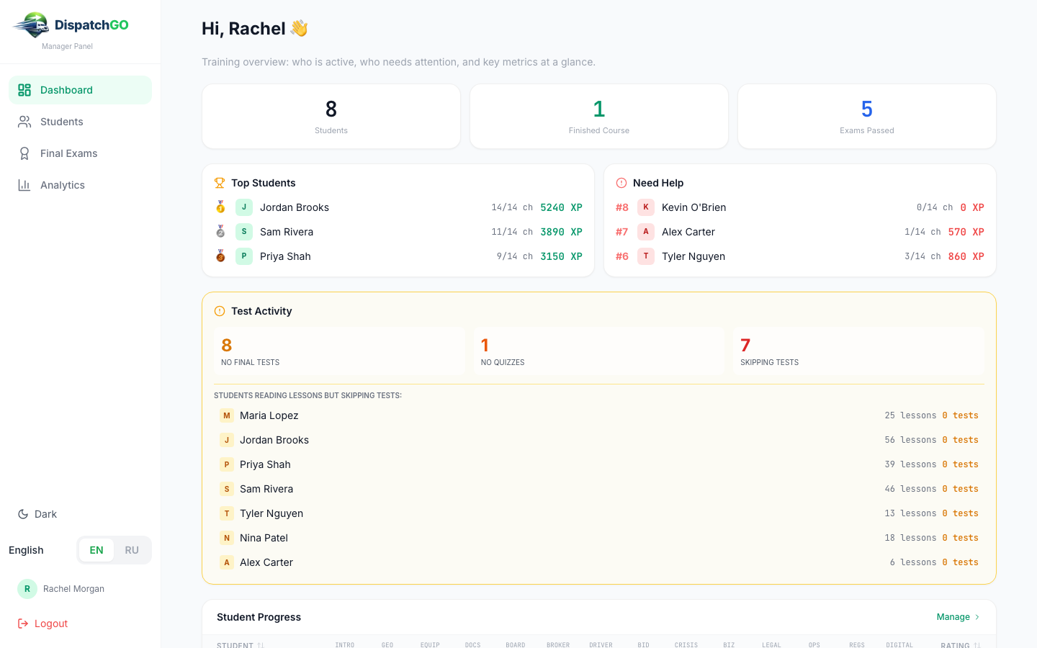
Task: Switch language to RU
Action: (x=132, y=550)
